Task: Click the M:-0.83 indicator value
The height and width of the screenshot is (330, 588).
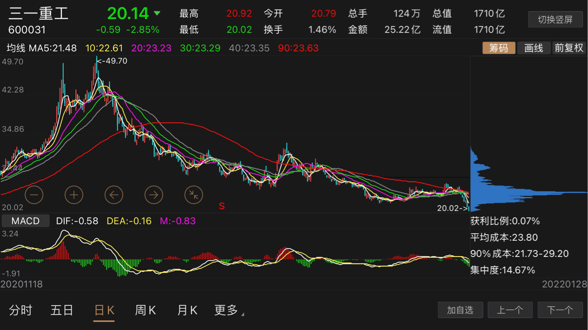Action: click(178, 221)
